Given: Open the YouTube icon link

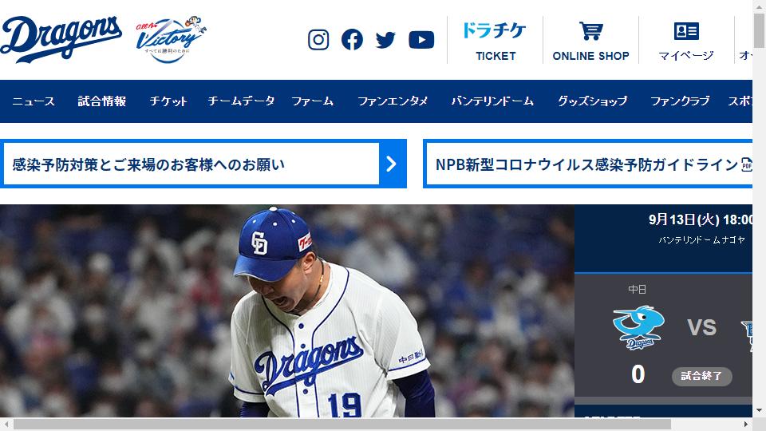Looking at the screenshot, I should pos(421,40).
